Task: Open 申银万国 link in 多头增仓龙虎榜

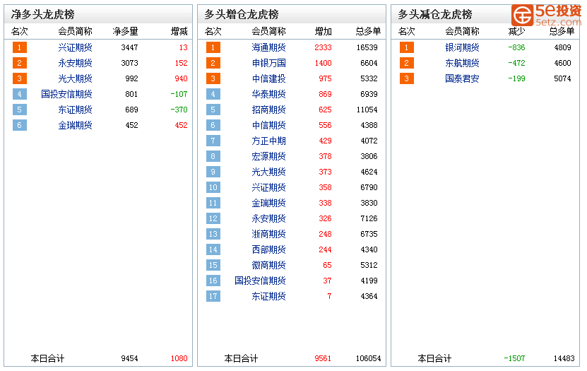Action: 269,63
